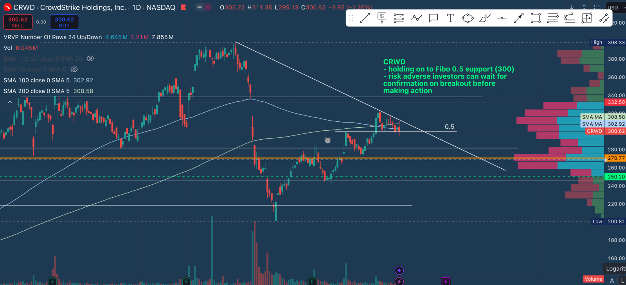The image size is (626, 285).
Task: Select the Arrow drawing tool
Action: [x=519, y=18]
